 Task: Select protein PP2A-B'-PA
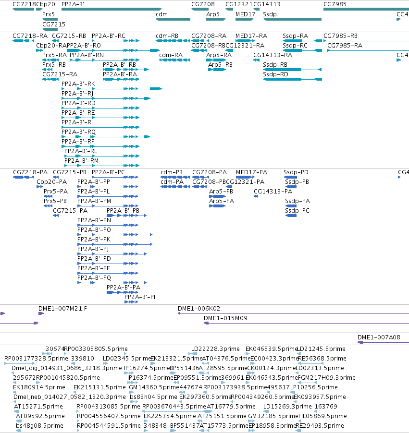[x=124, y=288]
